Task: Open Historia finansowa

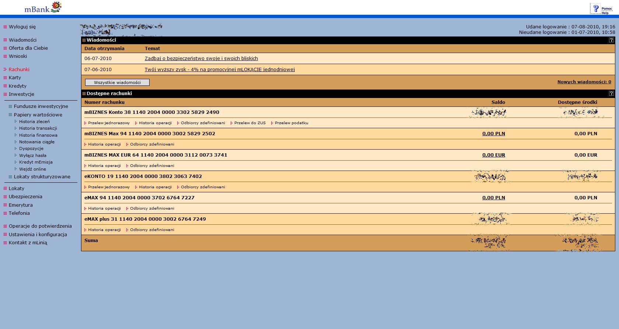Action: 38,135
